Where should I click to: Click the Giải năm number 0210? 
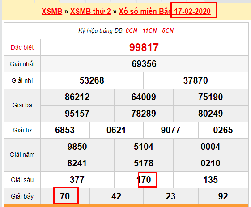(210, 163)
